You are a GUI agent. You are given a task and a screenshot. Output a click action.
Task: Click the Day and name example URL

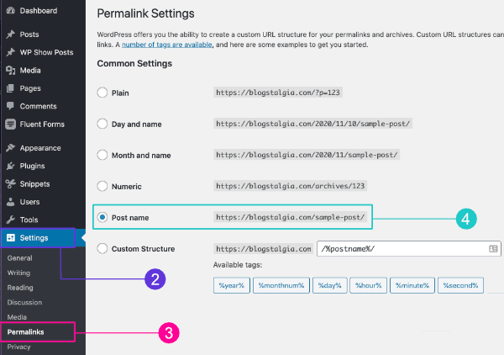[x=312, y=124]
